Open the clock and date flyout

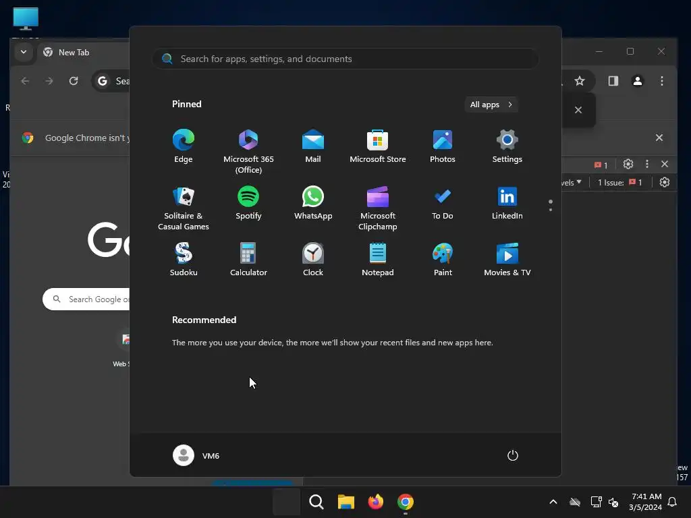pos(645,502)
